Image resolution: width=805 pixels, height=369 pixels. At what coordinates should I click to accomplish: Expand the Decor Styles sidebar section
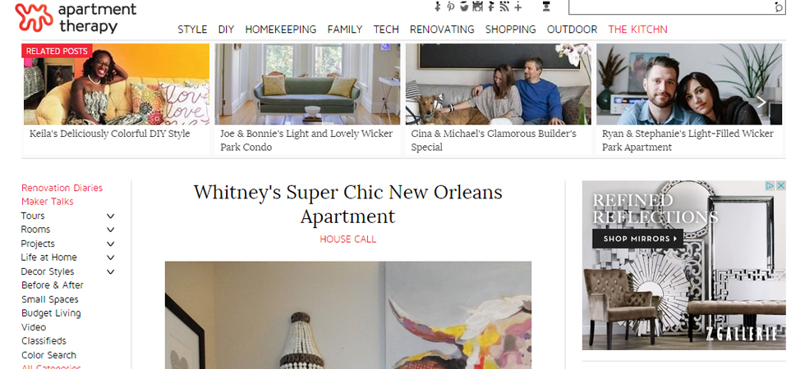click(110, 272)
